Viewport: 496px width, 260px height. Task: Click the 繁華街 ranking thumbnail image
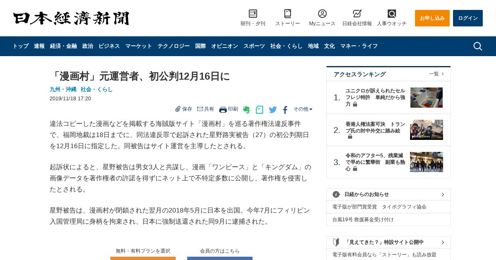click(x=427, y=162)
